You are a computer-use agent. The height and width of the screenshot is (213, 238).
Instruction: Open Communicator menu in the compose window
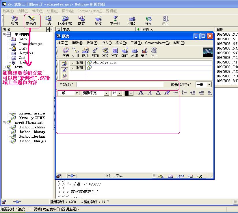pos(157,43)
